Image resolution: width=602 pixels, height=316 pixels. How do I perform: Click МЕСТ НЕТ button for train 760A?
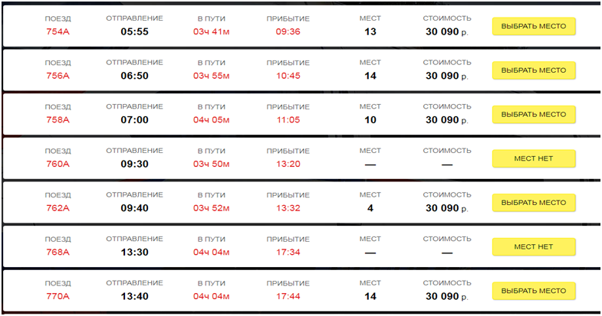coord(533,158)
